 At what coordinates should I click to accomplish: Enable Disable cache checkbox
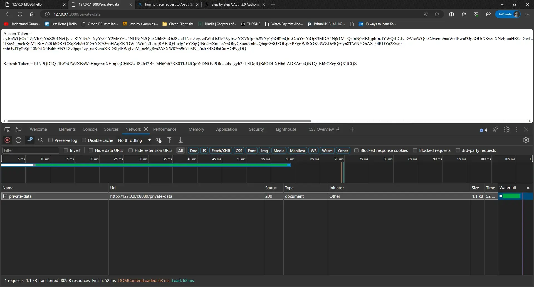pyautogui.click(x=84, y=140)
